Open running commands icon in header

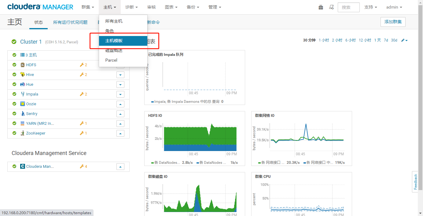tap(331, 7)
